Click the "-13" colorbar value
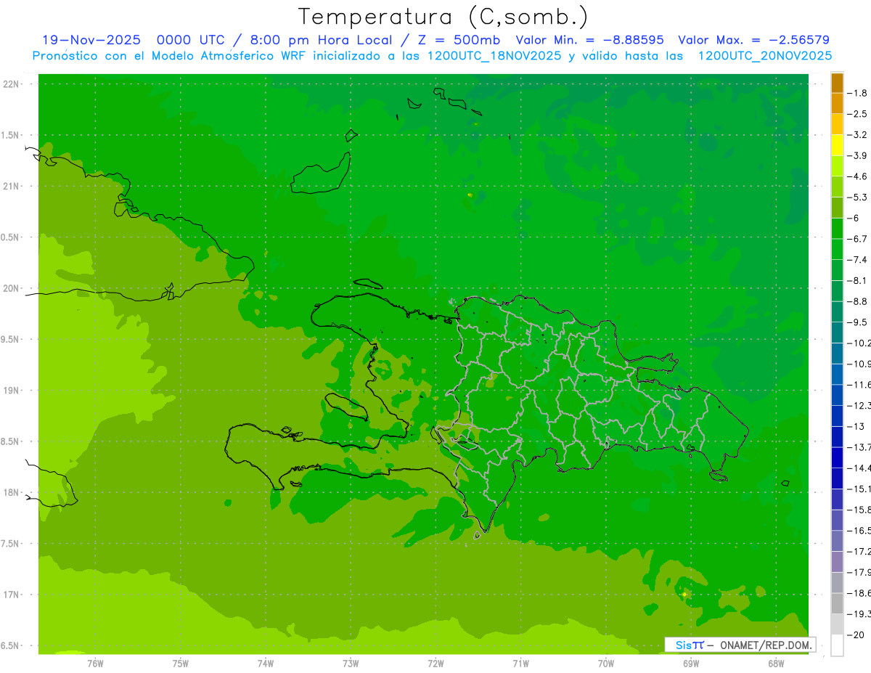This screenshot has height=673, width=871. pyautogui.click(x=855, y=426)
